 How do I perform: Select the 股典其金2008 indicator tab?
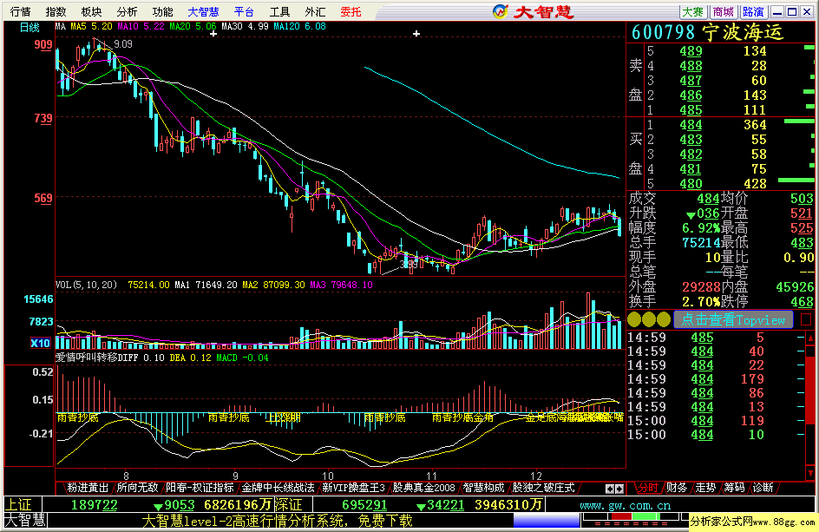pos(424,488)
